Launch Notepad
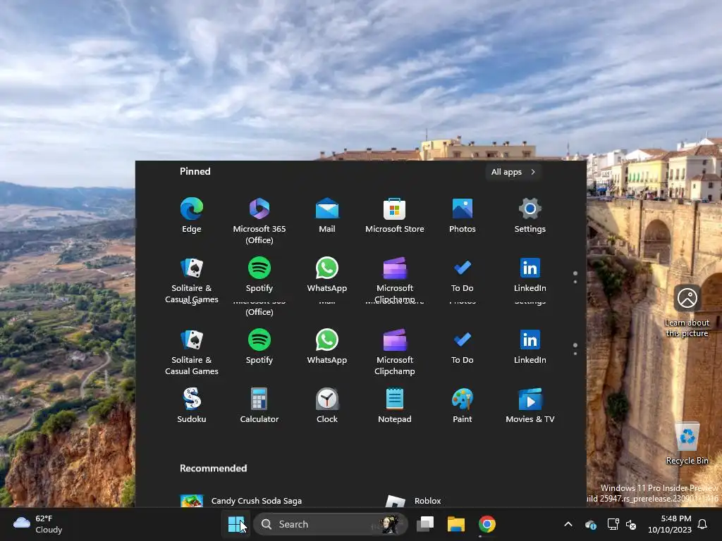The height and width of the screenshot is (541, 722). pos(395,405)
